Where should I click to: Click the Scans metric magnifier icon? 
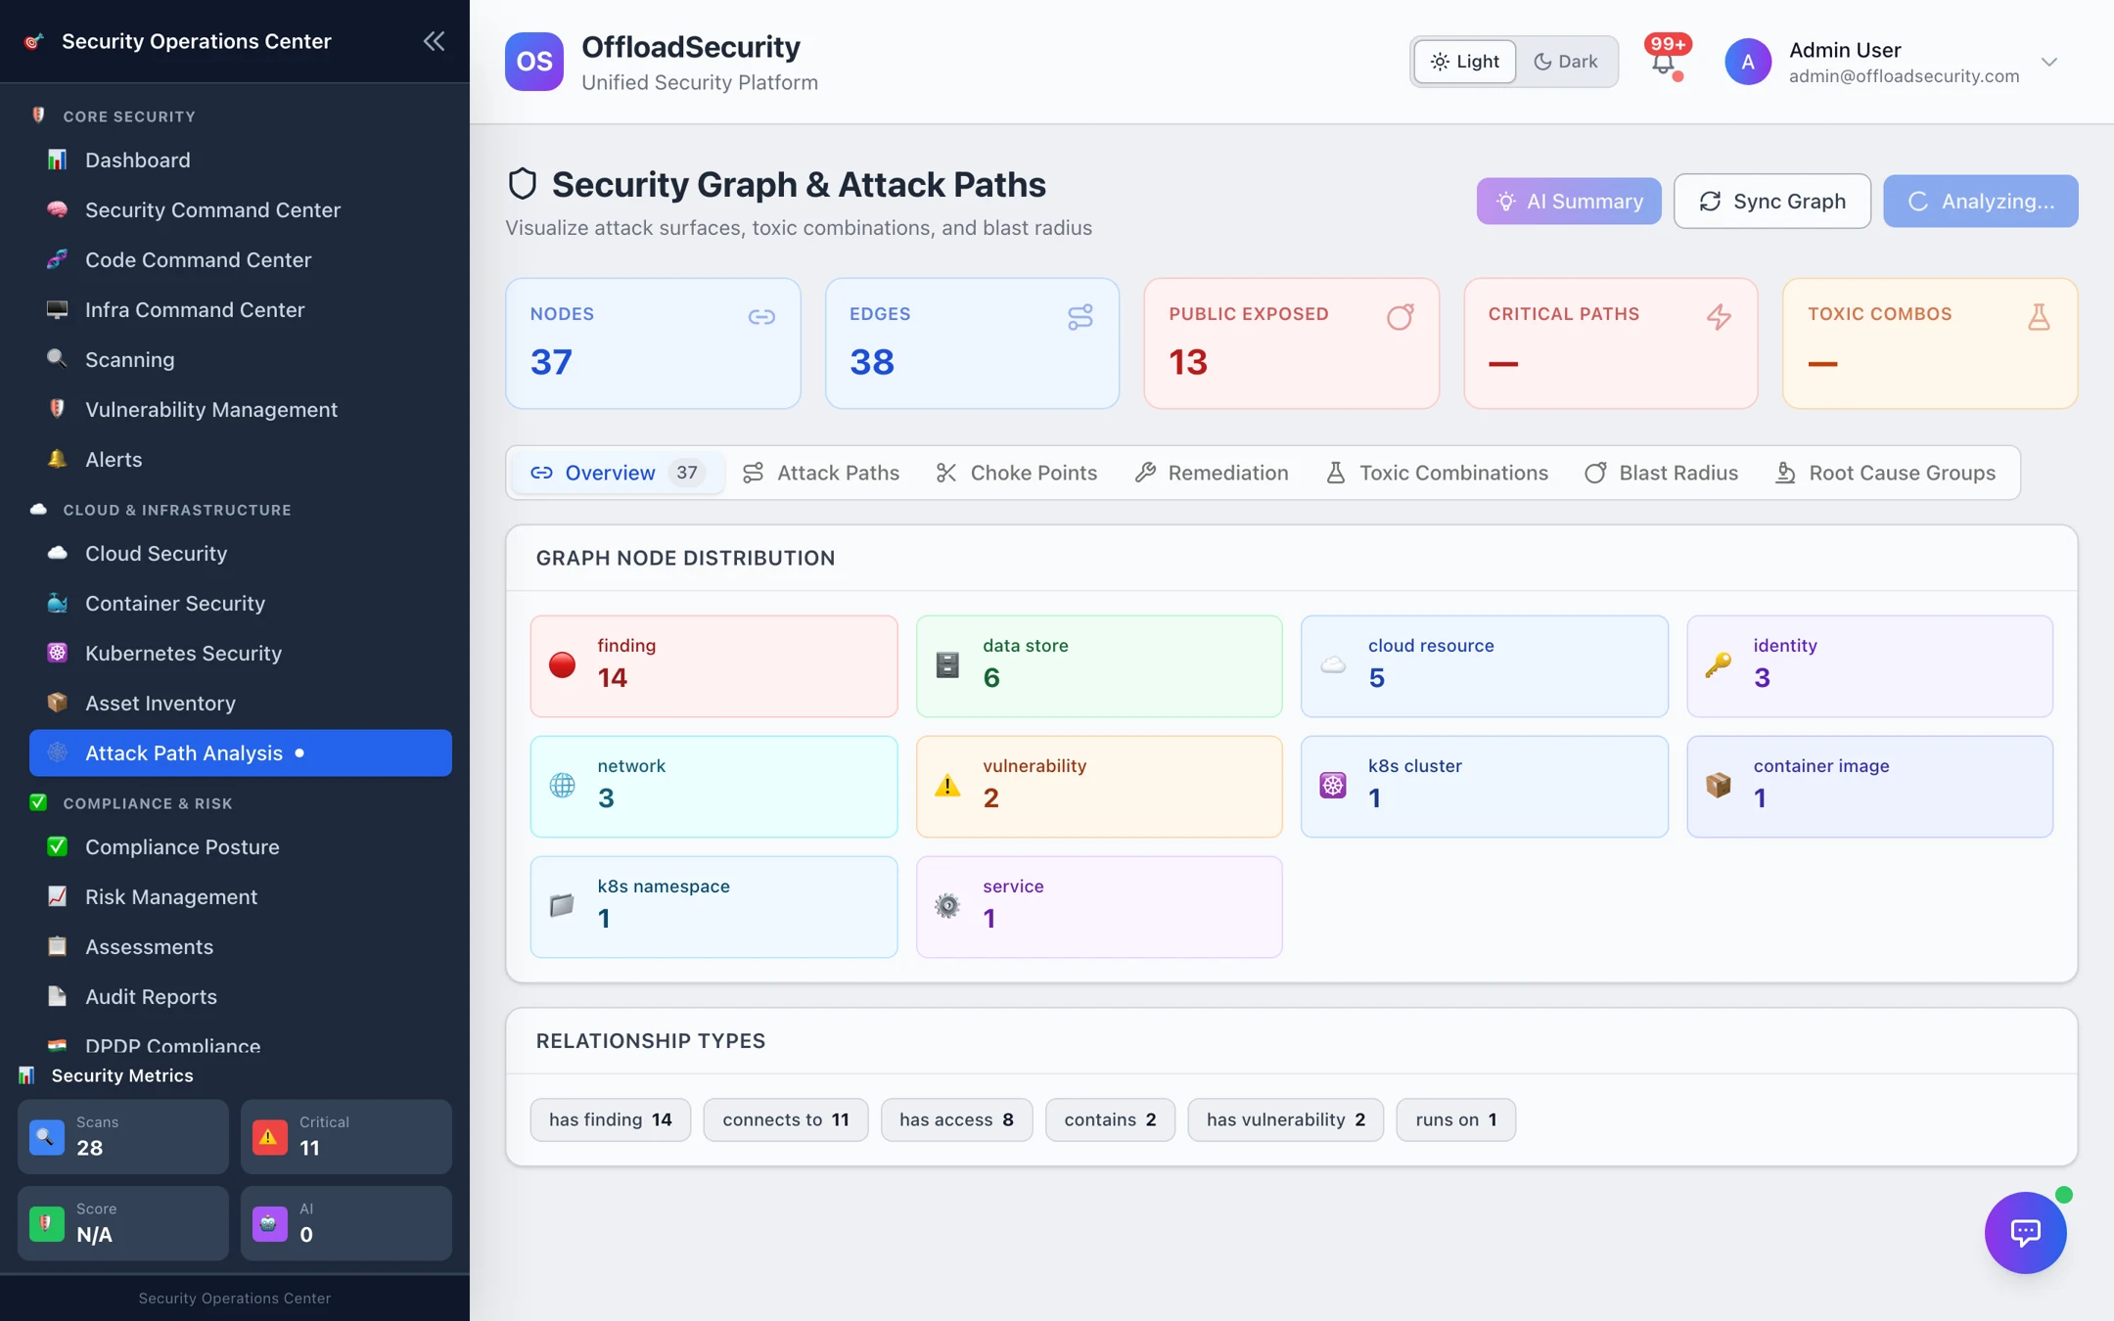tap(47, 1137)
